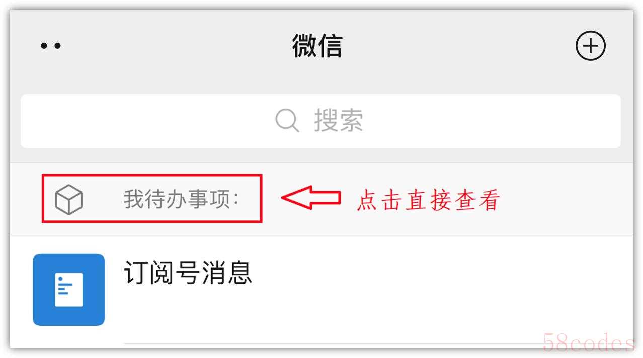
Task: Click the 微信 title at top
Action: 317,46
